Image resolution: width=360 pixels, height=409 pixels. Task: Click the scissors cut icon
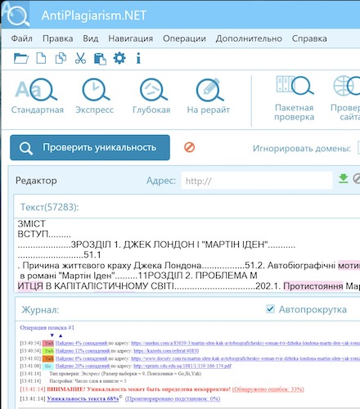point(80,58)
